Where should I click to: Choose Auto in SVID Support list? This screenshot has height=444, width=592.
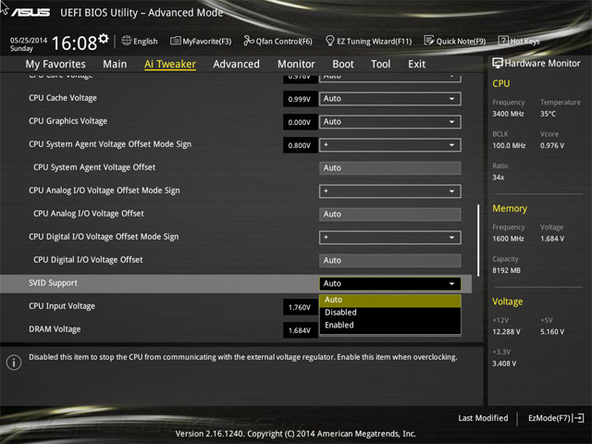point(390,300)
